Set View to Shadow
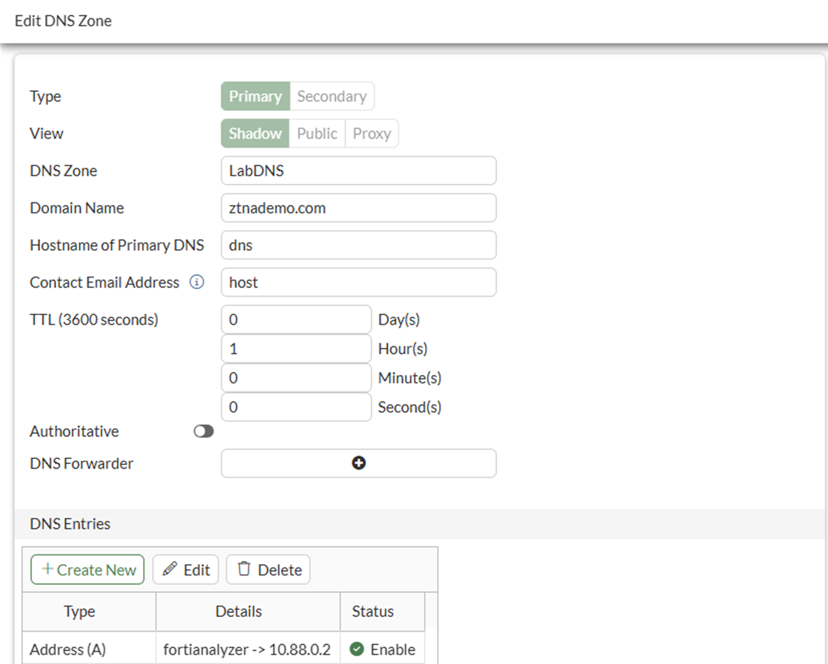 coord(255,133)
